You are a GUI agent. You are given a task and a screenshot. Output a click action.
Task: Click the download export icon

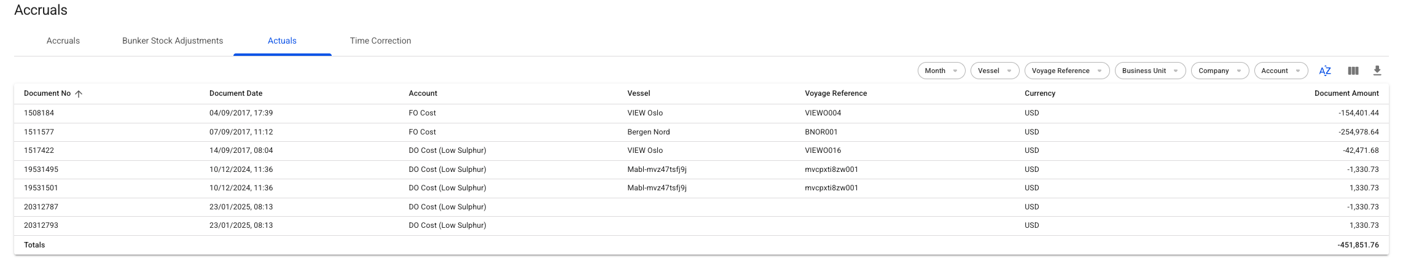coord(1377,71)
